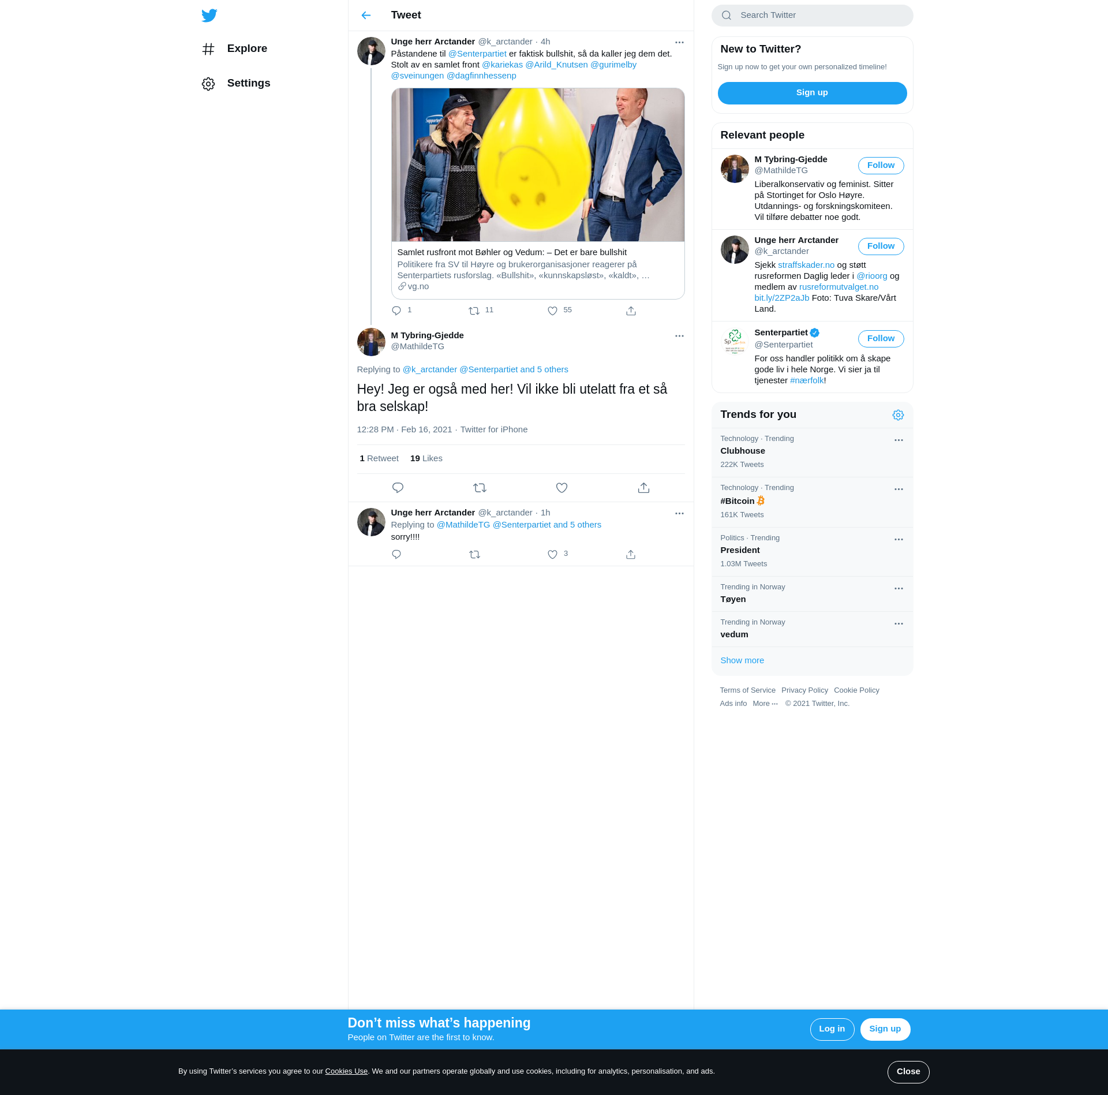Viewport: 1108px width, 1095px height.
Task: Click in the Search Twitter field
Action: coord(812,16)
